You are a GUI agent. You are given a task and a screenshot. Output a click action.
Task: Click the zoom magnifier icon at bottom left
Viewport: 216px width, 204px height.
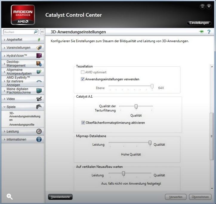point(10,197)
